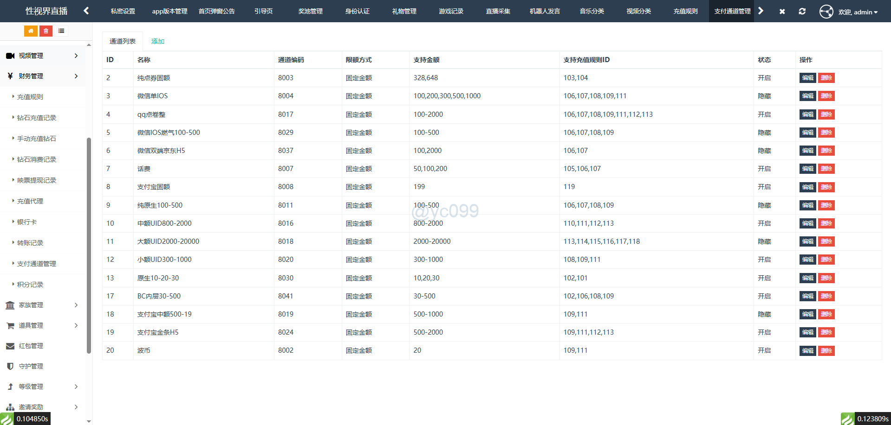Open the admin user dropdown
The image size is (891, 425).
pos(858,12)
